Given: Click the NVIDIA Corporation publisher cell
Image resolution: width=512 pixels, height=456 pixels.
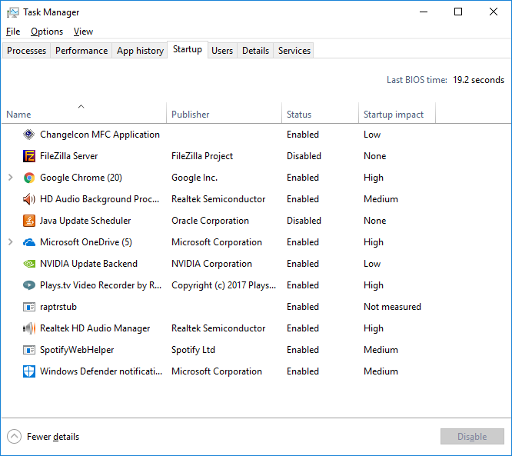Looking at the screenshot, I should pyautogui.click(x=211, y=264).
